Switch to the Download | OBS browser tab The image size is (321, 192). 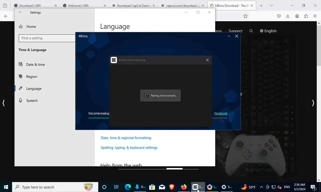(x=35, y=5)
